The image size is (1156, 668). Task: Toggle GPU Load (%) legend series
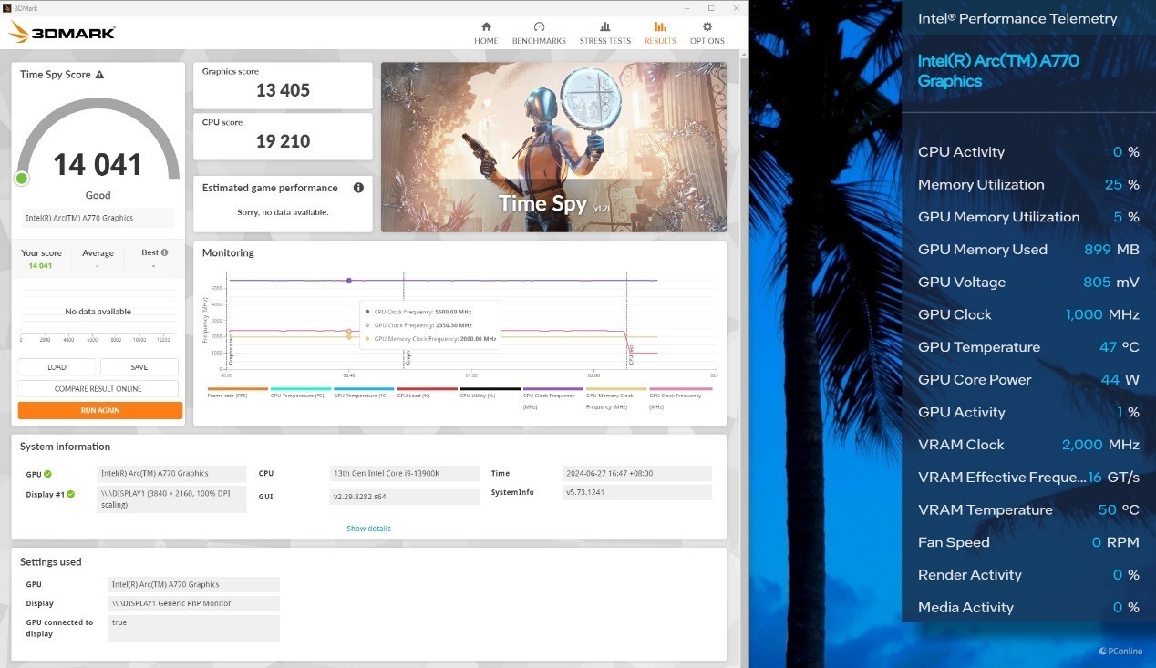[x=427, y=393]
